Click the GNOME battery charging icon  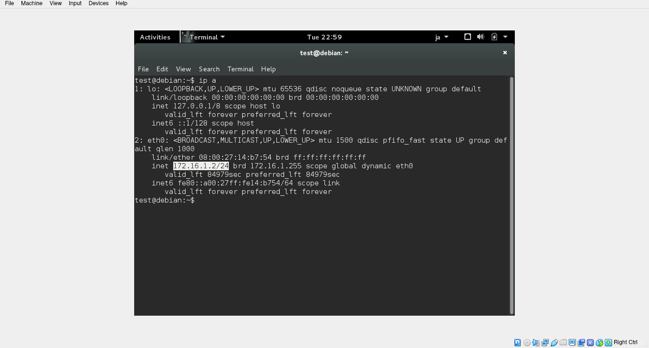tap(494, 37)
